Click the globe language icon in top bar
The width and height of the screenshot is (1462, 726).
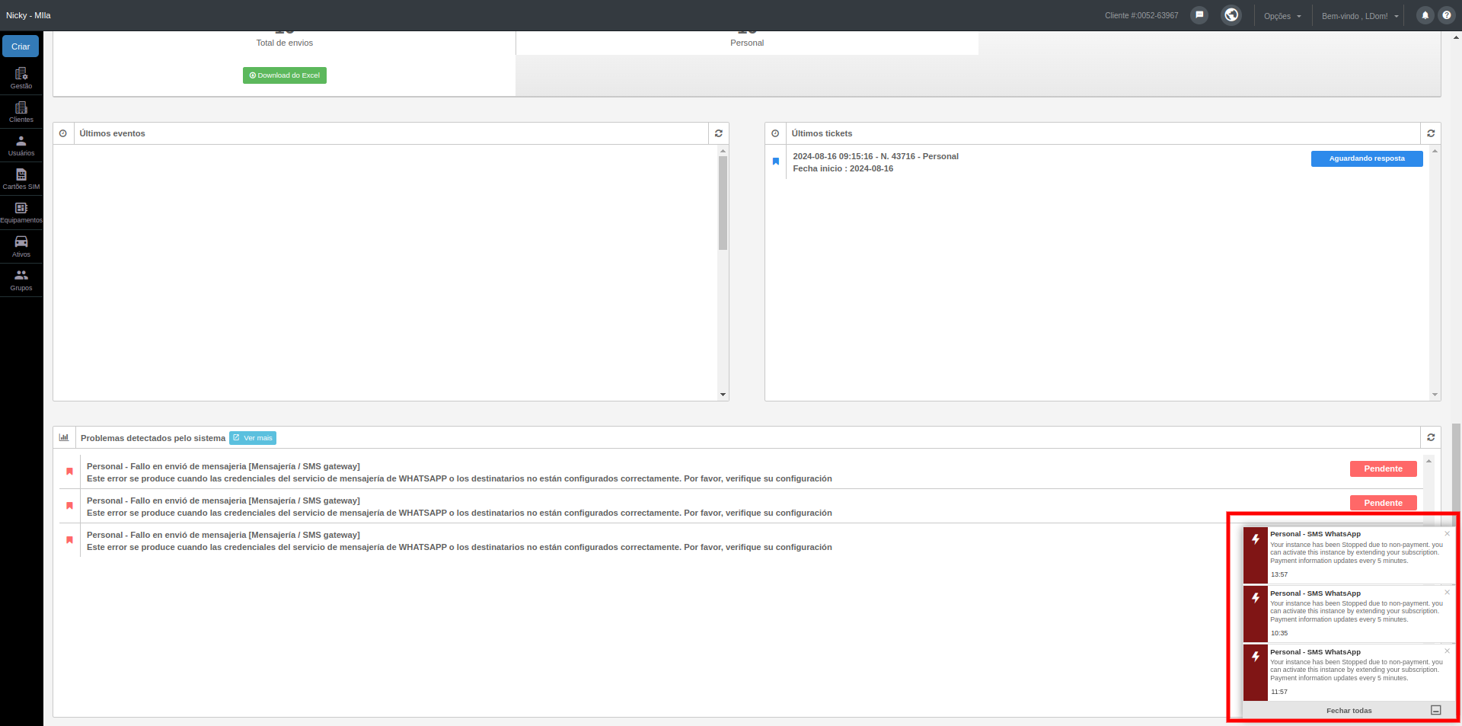(1231, 15)
